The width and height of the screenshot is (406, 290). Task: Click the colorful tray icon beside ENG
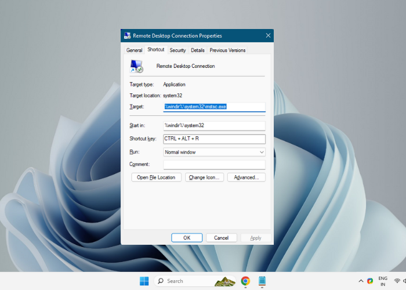point(370,281)
